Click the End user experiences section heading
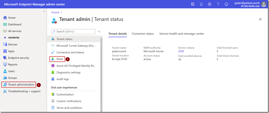The width and height of the screenshot is (269, 113). tap(64, 87)
